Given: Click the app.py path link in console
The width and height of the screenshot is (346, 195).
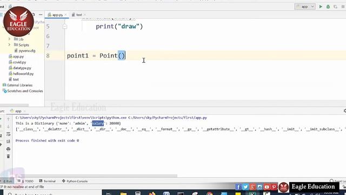Looking at the screenshot, I should tap(168, 118).
